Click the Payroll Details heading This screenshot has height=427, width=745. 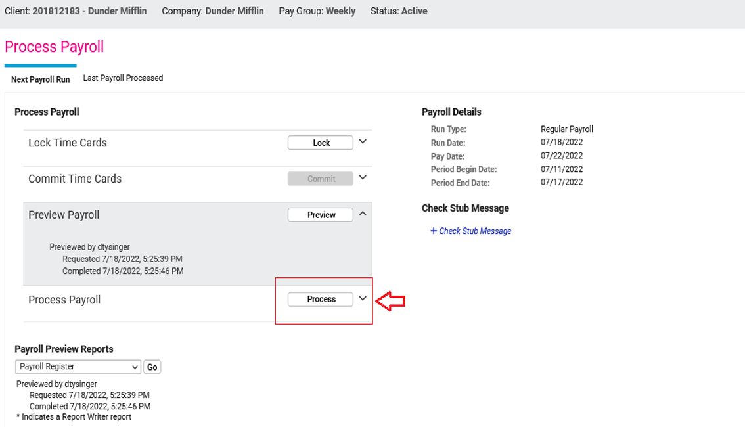click(x=451, y=112)
